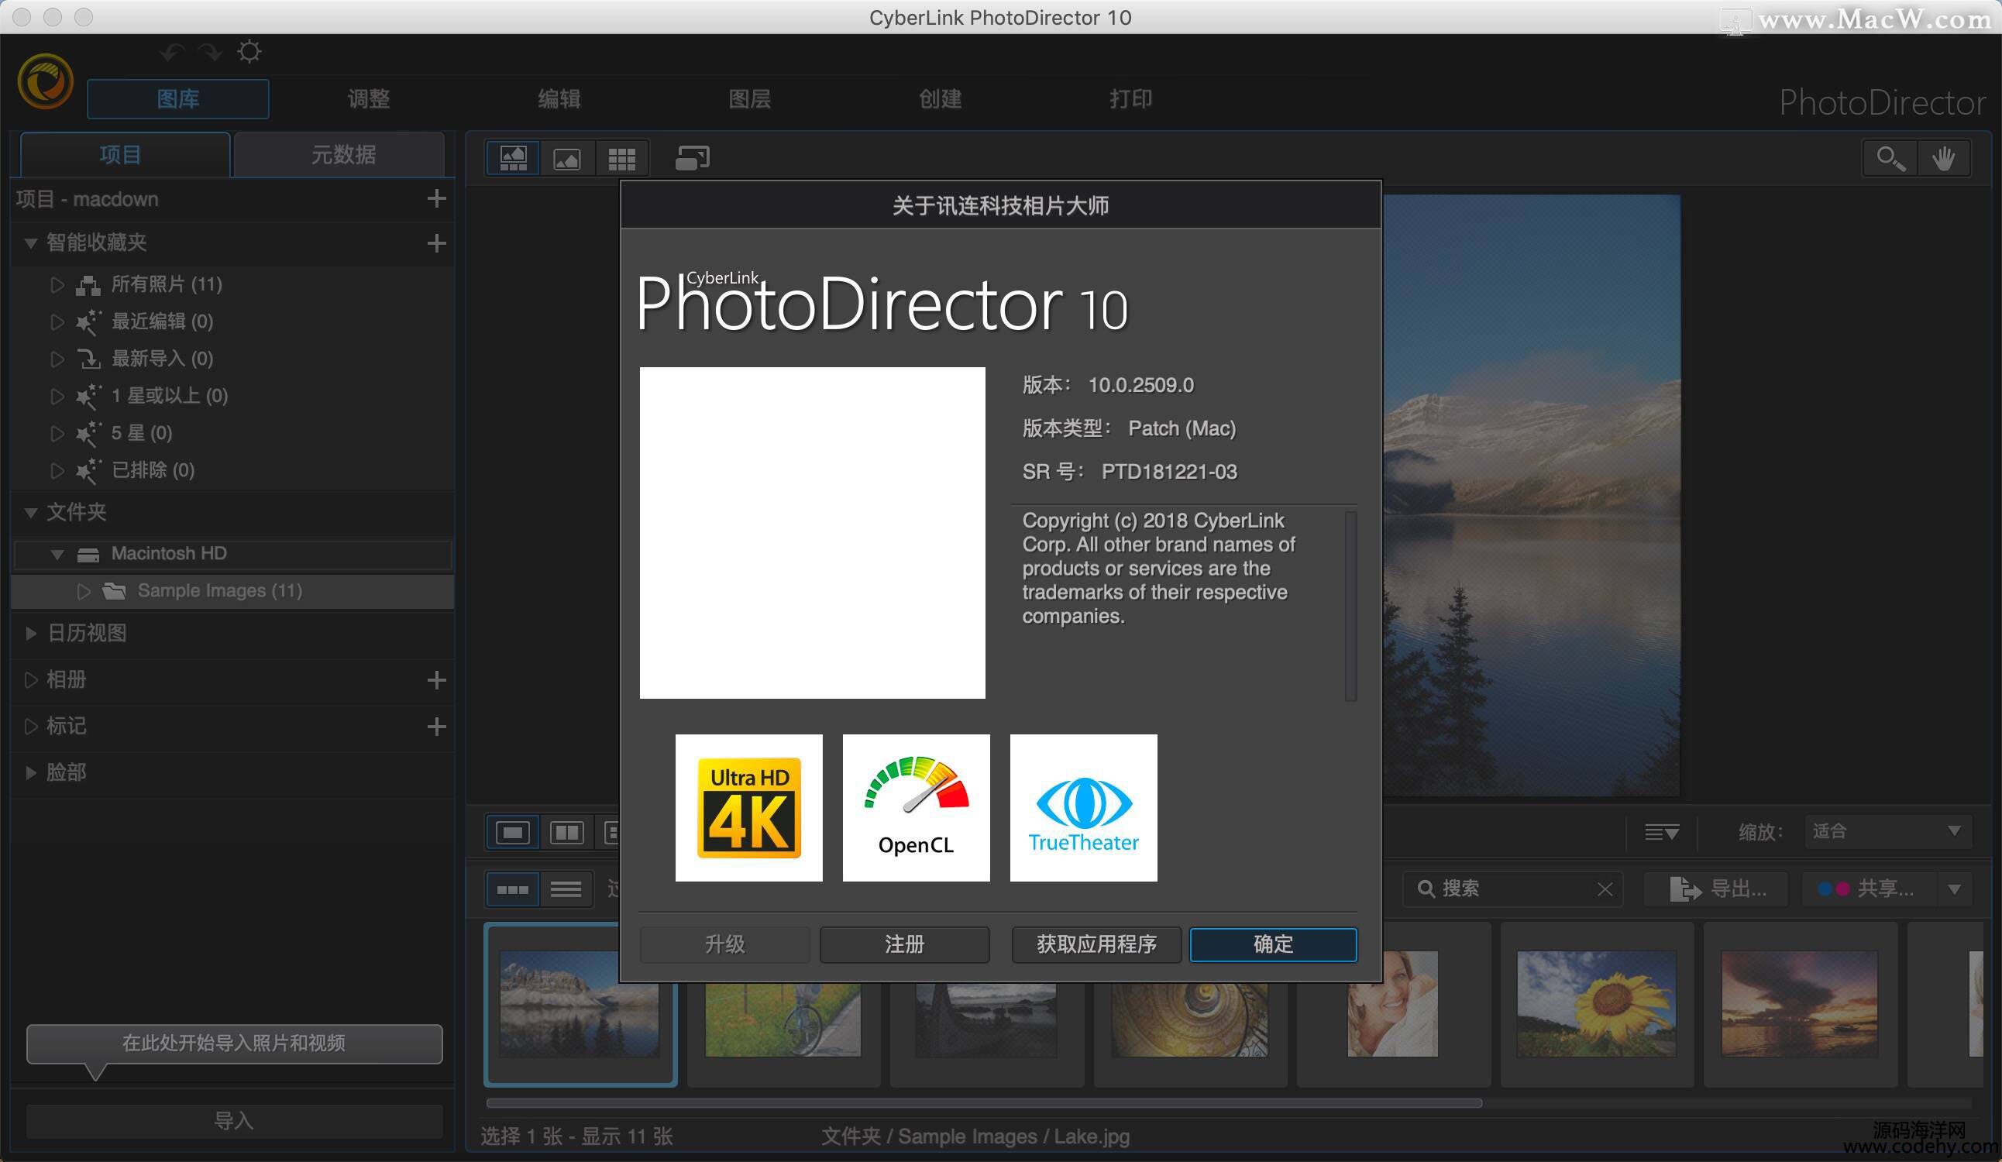Image resolution: width=2002 pixels, height=1162 pixels.
Task: Switch to viewer only mode
Action: 566,158
